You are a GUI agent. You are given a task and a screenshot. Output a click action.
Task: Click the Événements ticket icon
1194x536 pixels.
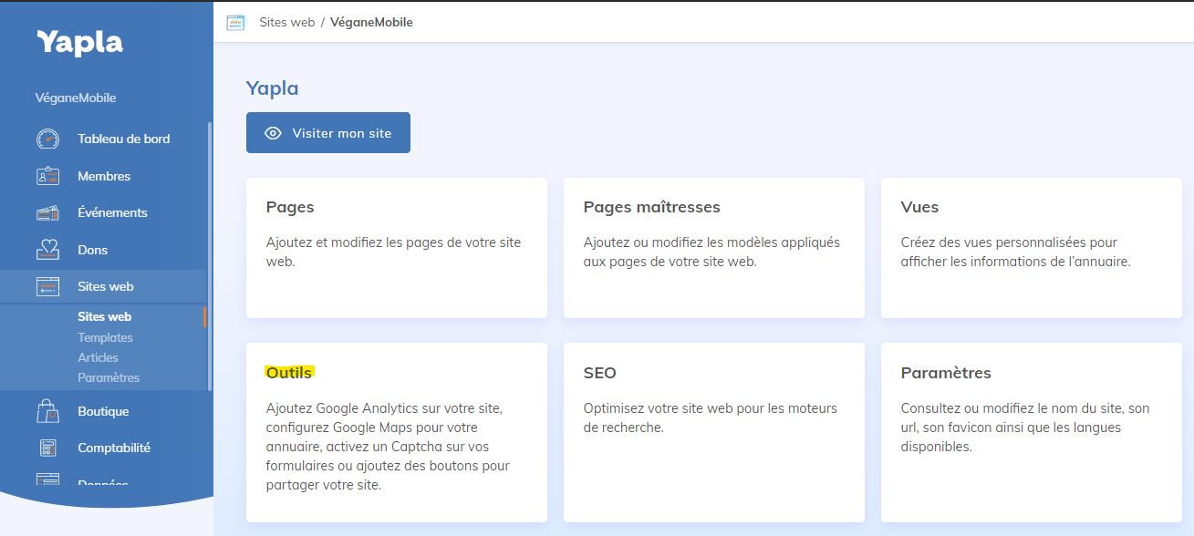click(47, 213)
